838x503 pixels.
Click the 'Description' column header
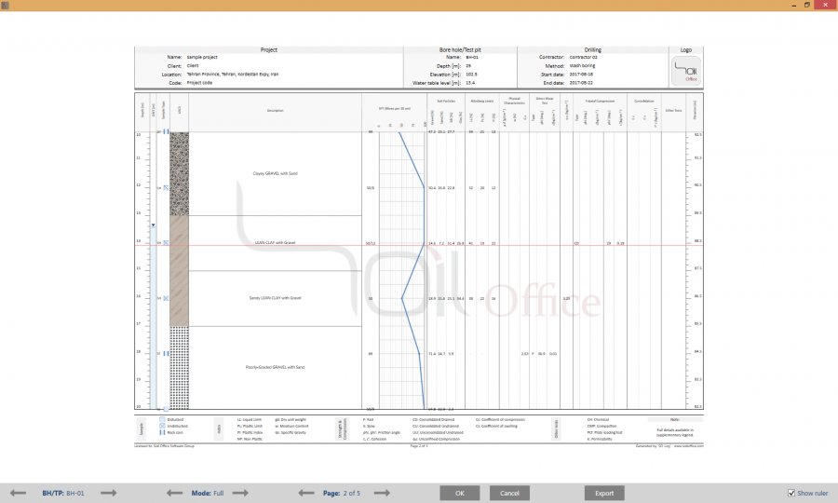point(276,111)
